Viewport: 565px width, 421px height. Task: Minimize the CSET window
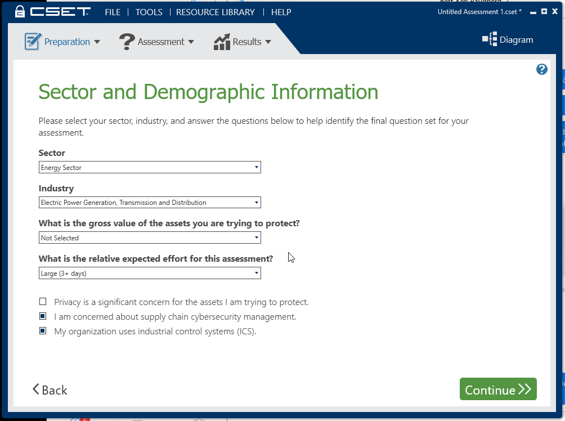tap(533, 12)
